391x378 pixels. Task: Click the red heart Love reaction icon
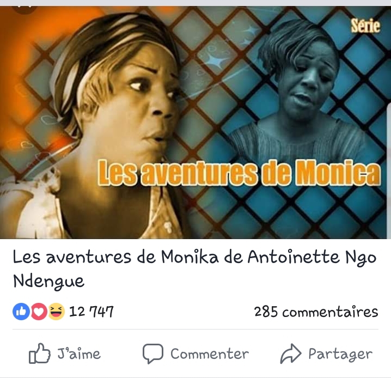tap(39, 312)
